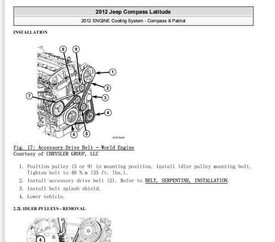Click the INSTALLATION section heading
The image size is (275, 242).
click(x=31, y=32)
